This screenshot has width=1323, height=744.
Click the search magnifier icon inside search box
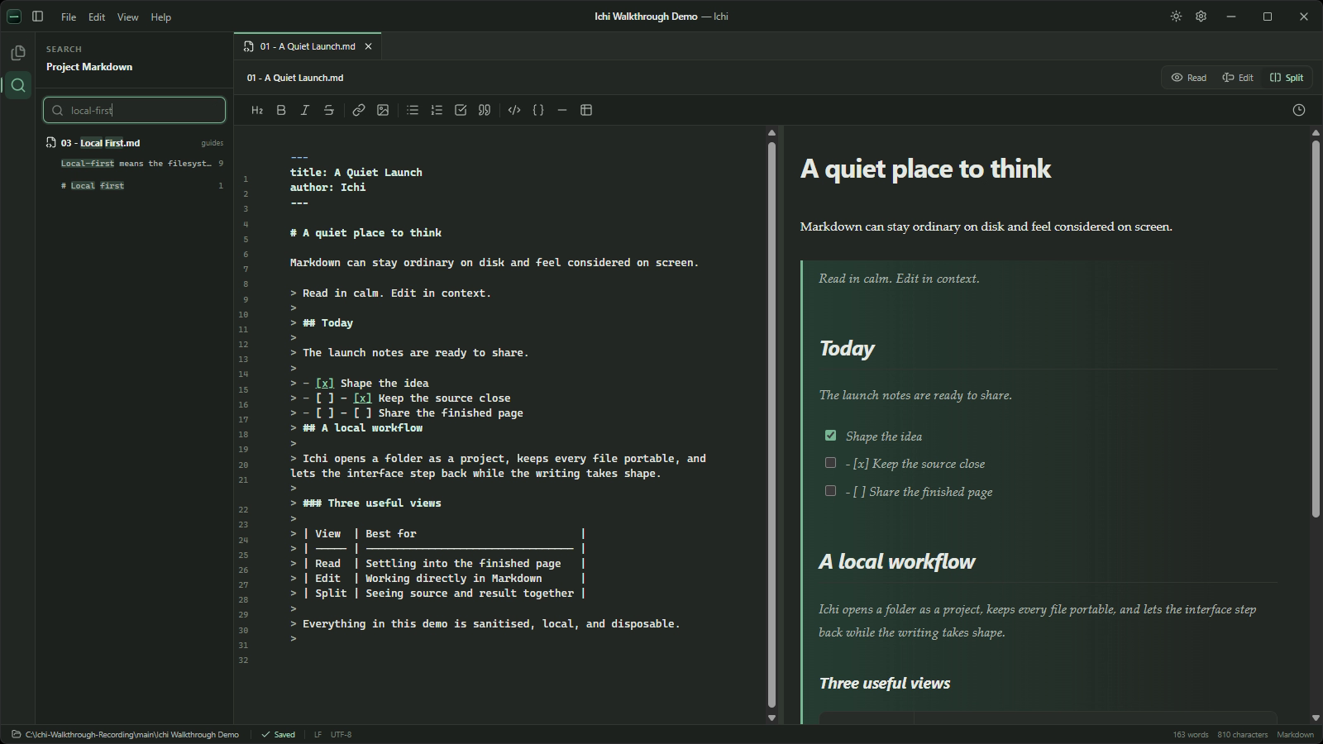coord(57,110)
